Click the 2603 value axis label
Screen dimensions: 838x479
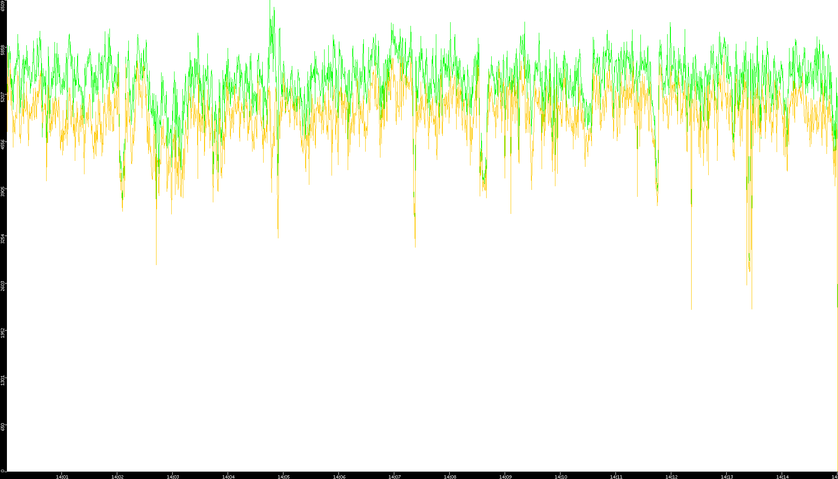[3, 286]
